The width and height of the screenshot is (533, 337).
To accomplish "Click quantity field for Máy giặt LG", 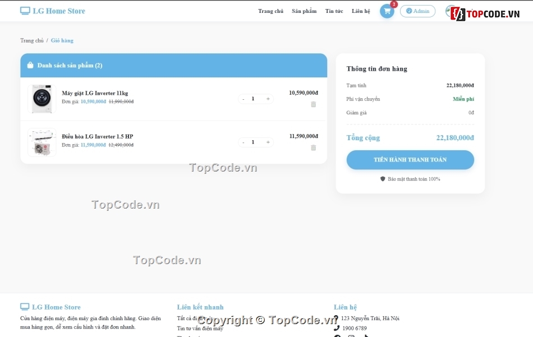I will [x=253, y=99].
